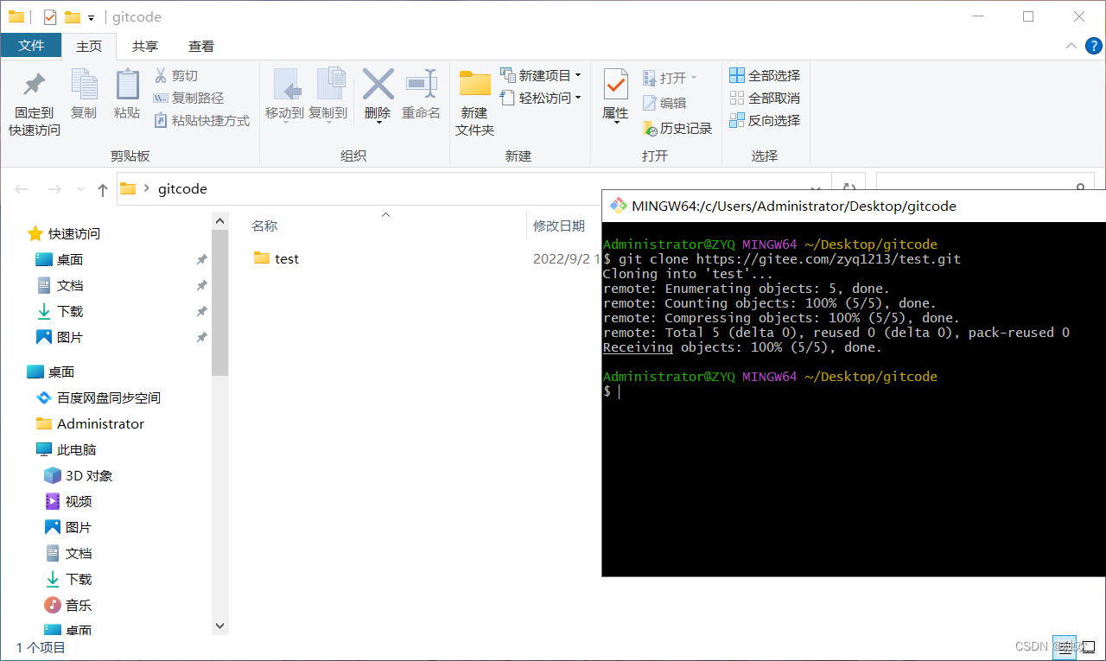Viewport: 1106px width, 661px height.
Task: Switch to the 共享 ribbon tab
Action: [145, 47]
